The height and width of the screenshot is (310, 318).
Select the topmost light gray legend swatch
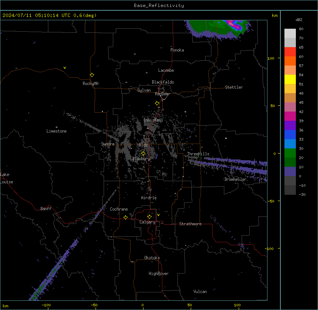coord(290,34)
